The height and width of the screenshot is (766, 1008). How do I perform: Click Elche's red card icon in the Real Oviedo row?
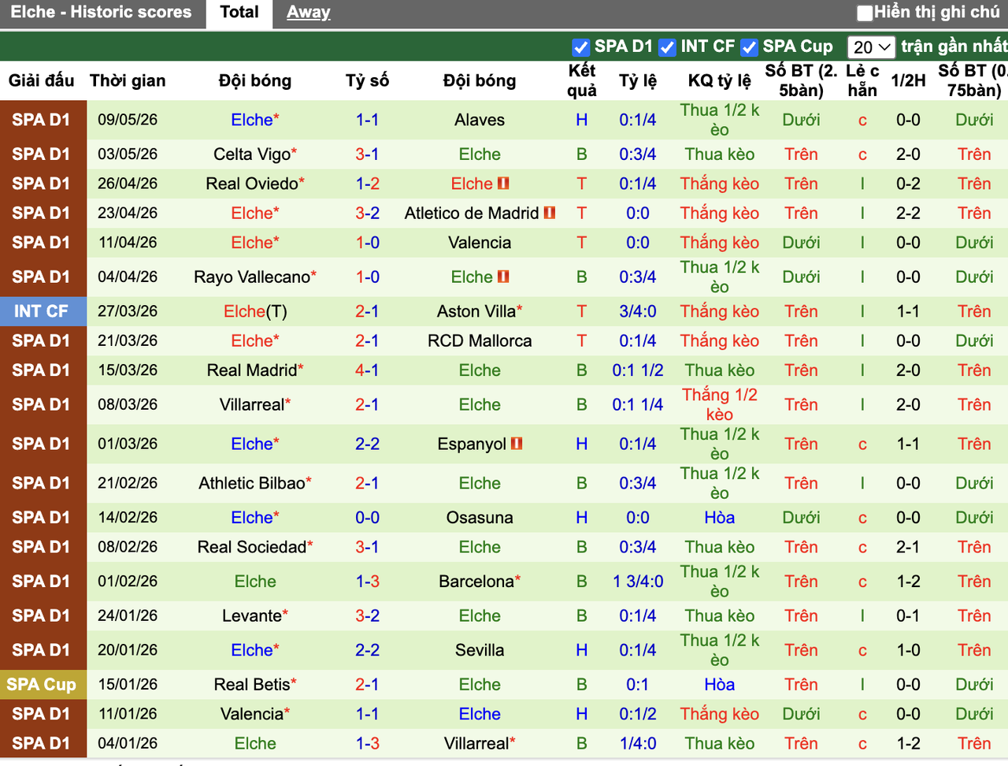[503, 184]
